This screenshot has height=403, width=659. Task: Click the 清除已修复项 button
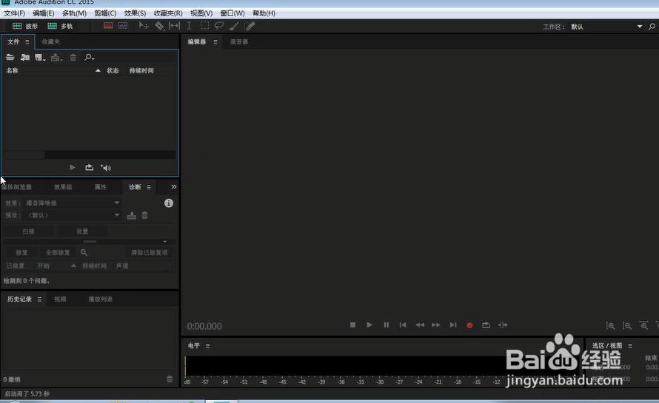tap(149, 252)
